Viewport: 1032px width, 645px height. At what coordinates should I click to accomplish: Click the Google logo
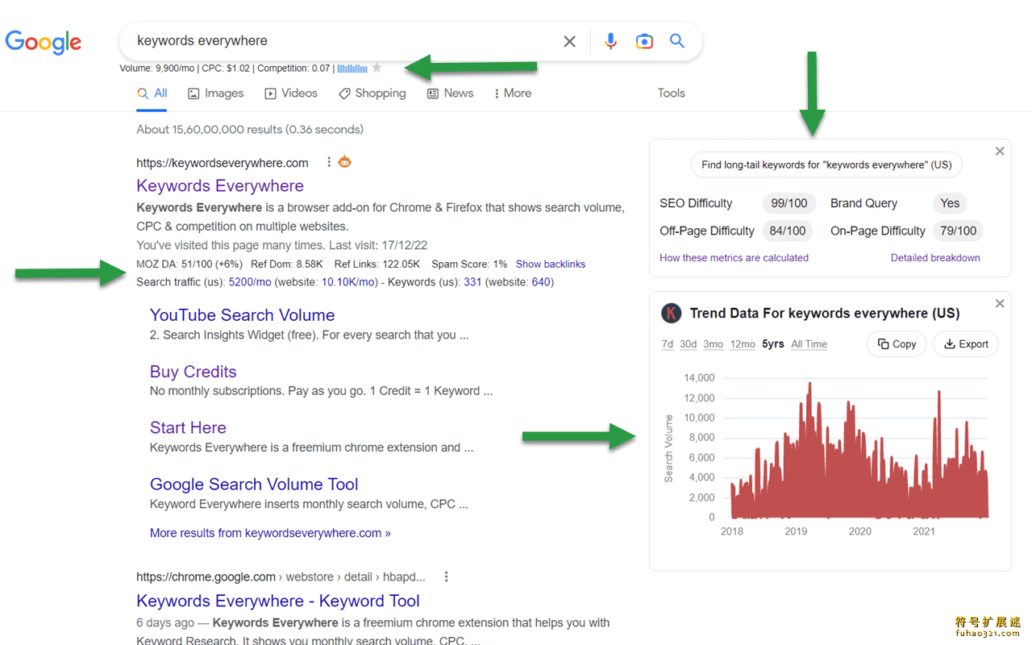pyautogui.click(x=44, y=42)
